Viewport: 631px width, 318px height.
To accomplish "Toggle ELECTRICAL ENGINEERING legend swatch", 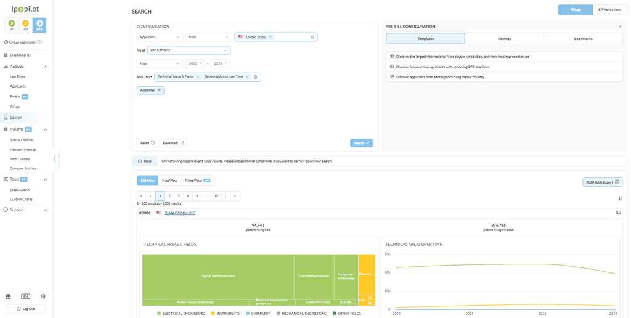I will coord(159,314).
